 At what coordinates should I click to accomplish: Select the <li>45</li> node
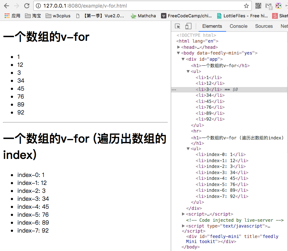coord(210,101)
